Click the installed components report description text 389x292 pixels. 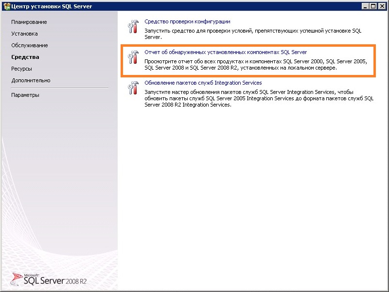pyautogui.click(x=255, y=65)
